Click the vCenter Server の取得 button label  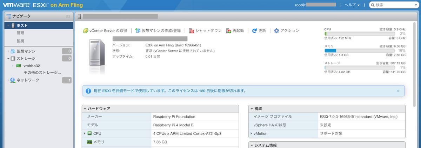[x=108, y=31]
